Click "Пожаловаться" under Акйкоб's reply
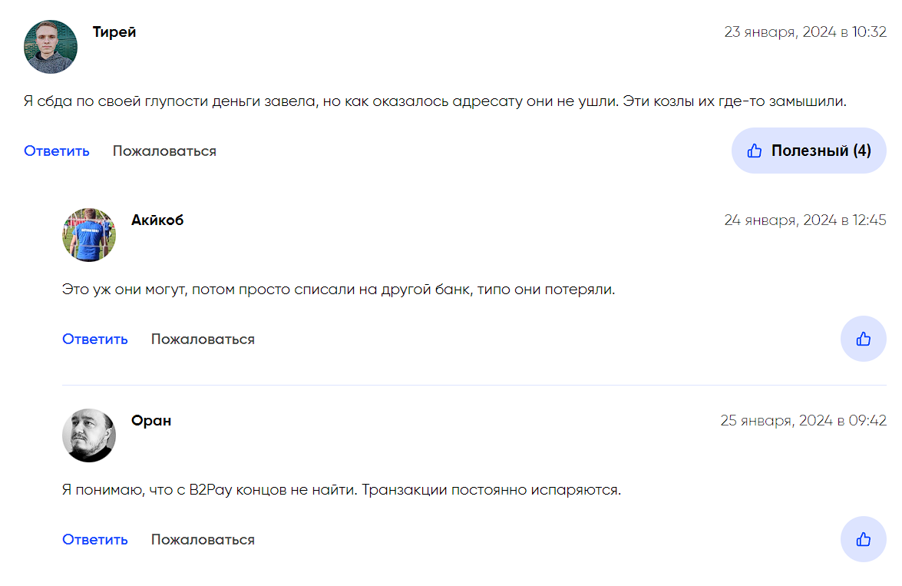 [203, 339]
